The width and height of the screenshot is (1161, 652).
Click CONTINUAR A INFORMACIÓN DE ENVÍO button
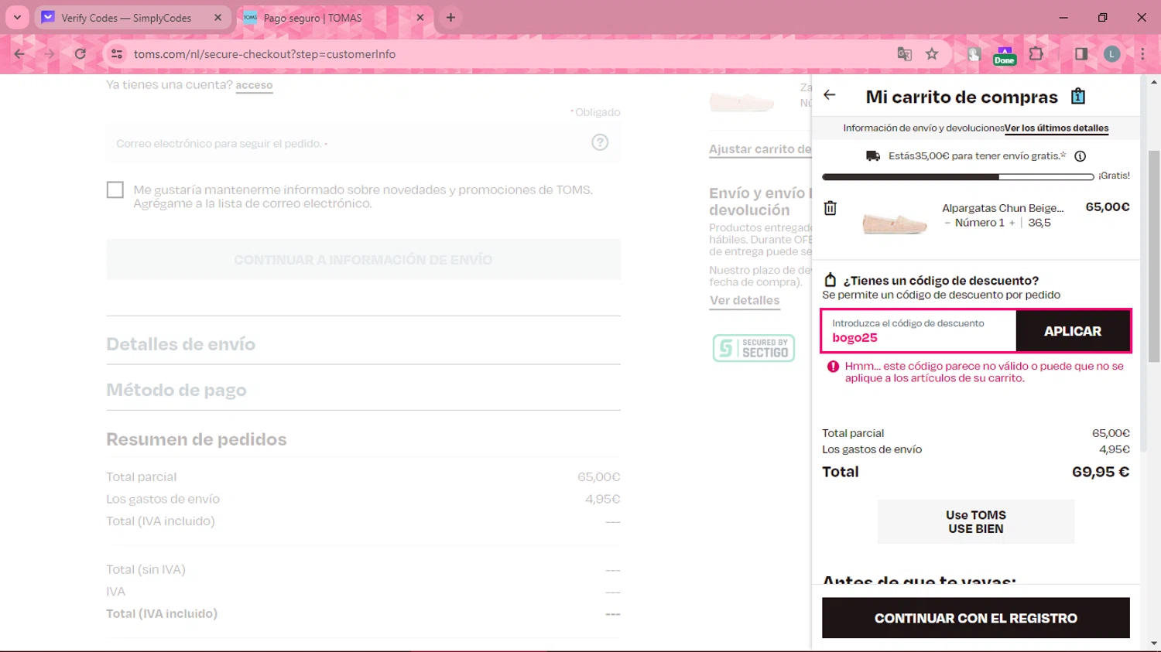point(363,260)
